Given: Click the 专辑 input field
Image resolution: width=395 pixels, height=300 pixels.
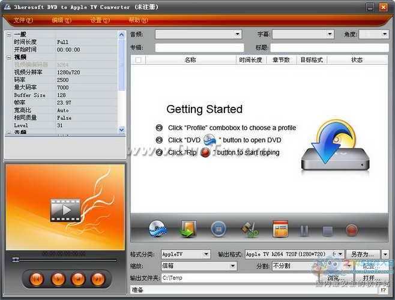Looking at the screenshot, I should (x=199, y=47).
